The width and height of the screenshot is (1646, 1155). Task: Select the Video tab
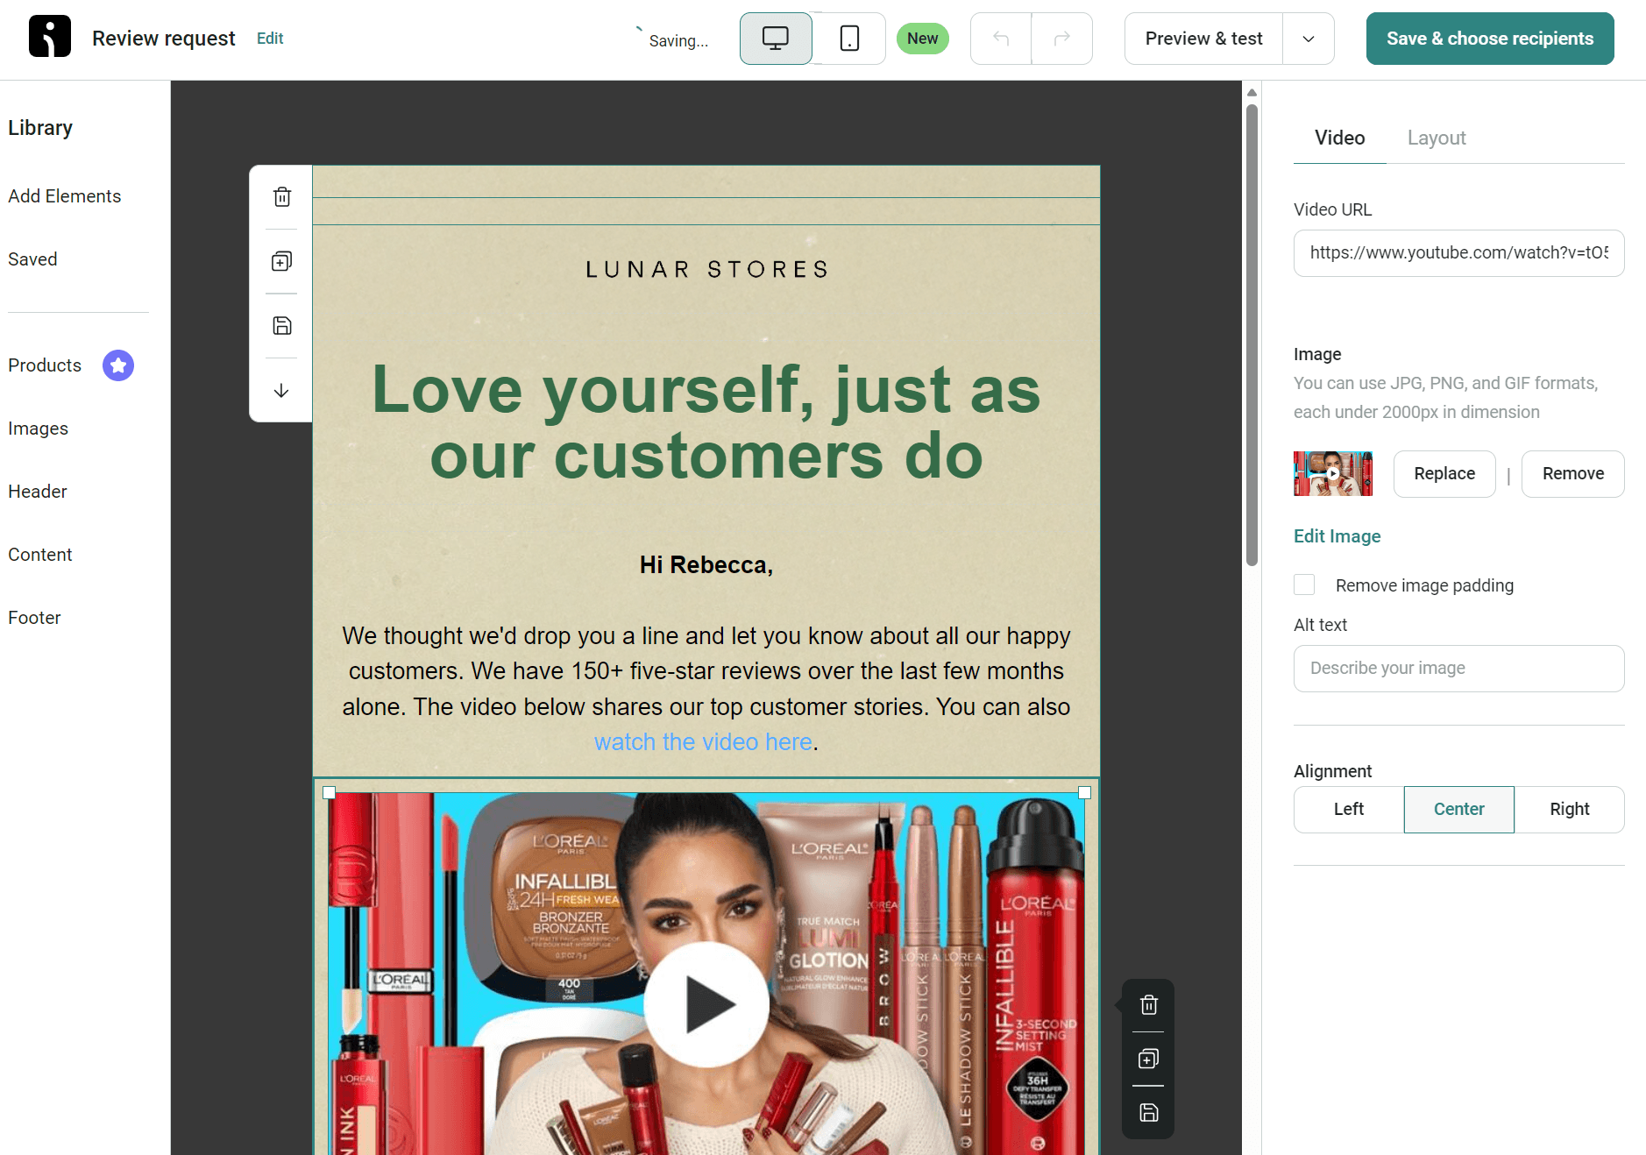pos(1339,138)
